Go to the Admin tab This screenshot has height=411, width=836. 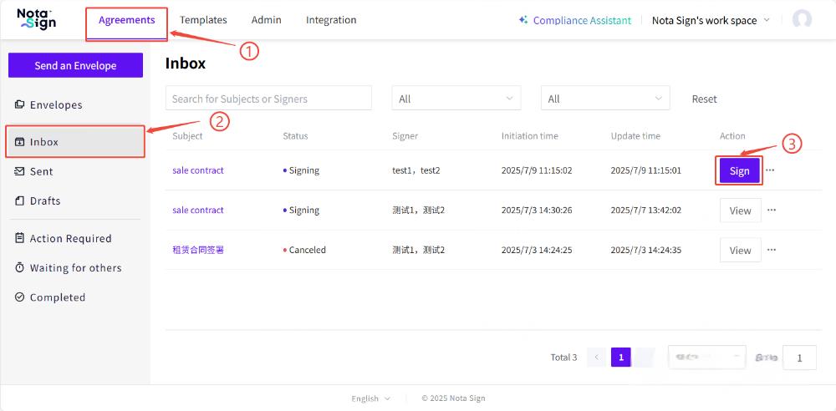(x=267, y=20)
